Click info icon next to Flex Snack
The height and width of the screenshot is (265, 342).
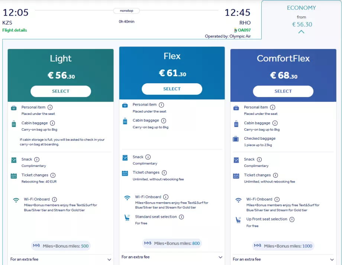tap(148, 157)
